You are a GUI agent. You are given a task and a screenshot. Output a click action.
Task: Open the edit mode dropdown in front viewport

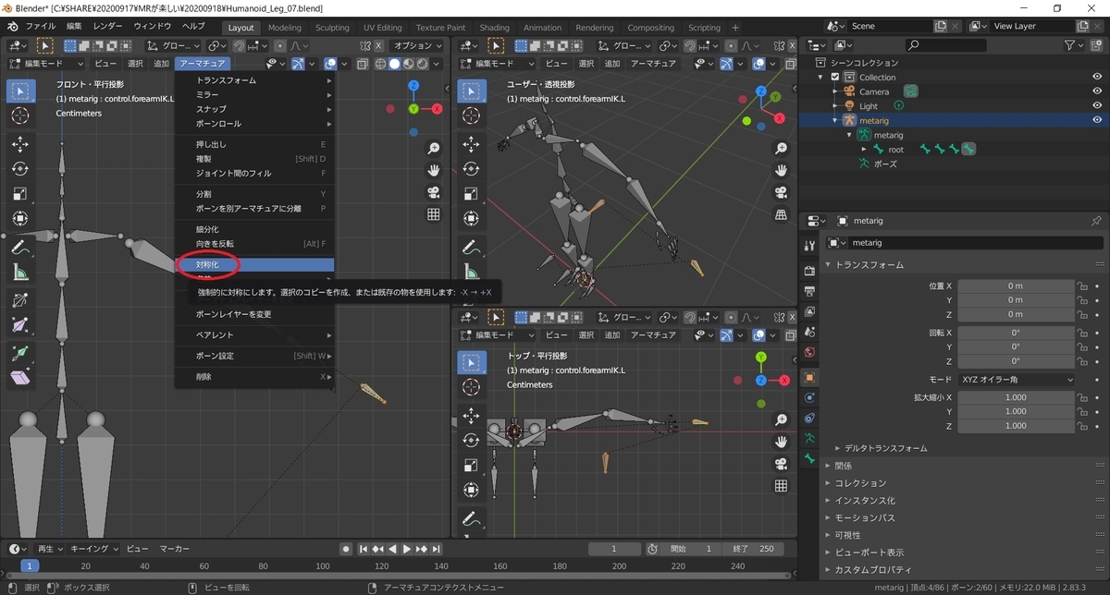(45, 63)
